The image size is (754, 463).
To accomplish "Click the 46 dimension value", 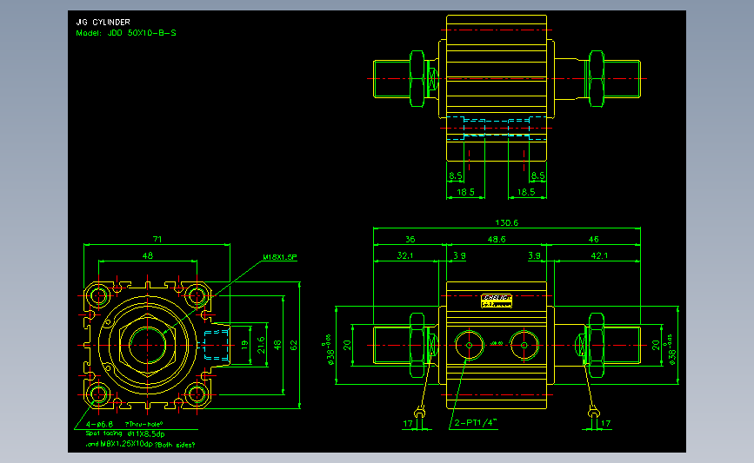I will (x=594, y=239).
